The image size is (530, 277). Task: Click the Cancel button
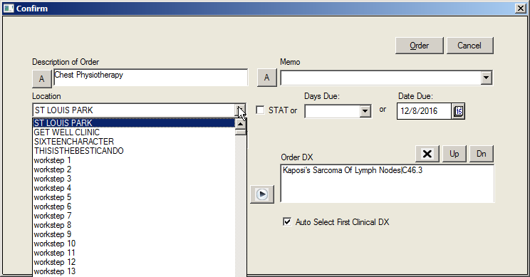pyautogui.click(x=470, y=46)
